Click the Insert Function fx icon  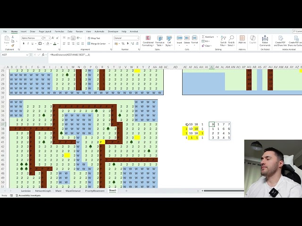coord(43,55)
